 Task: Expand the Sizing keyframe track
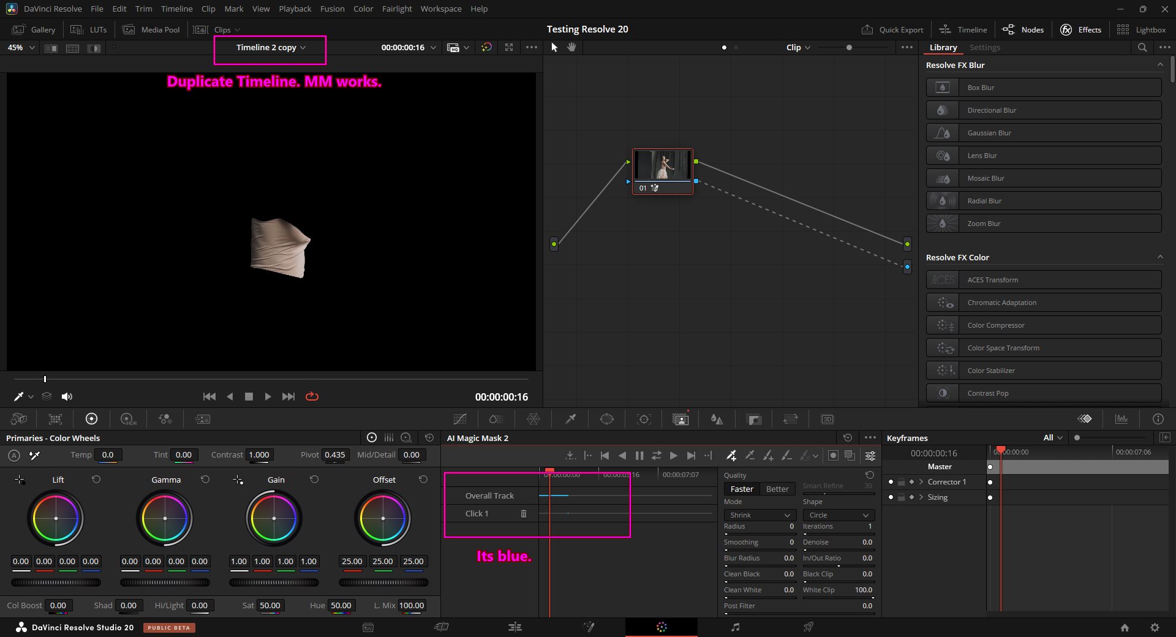click(921, 497)
